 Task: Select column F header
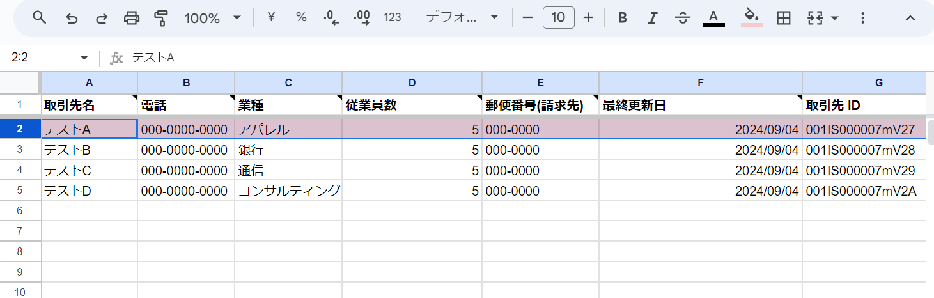(701, 82)
